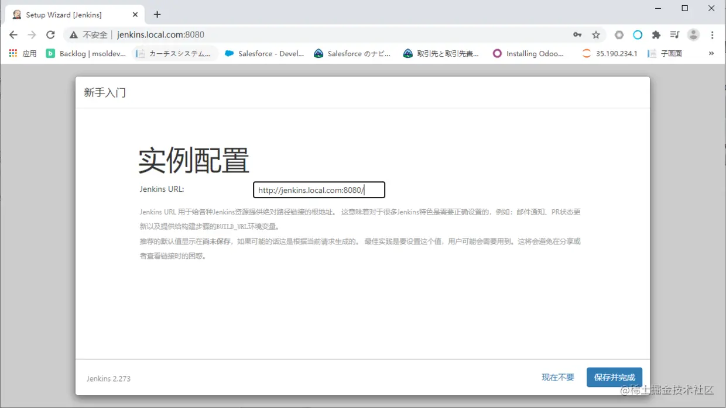Minimize the Chrome window

click(x=657, y=8)
